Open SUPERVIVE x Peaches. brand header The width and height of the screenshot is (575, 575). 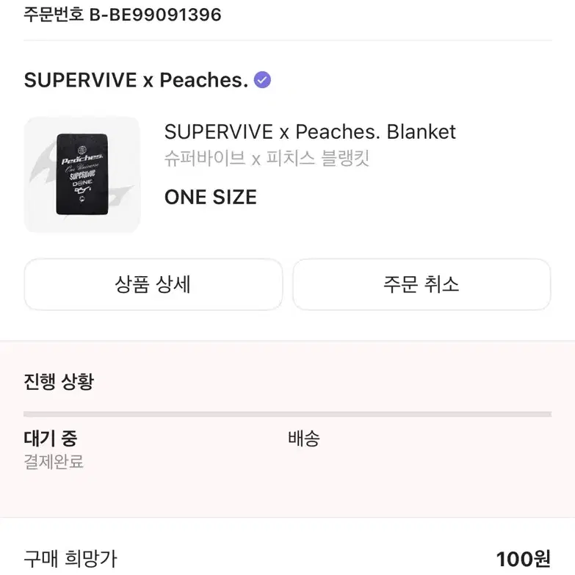click(x=137, y=80)
